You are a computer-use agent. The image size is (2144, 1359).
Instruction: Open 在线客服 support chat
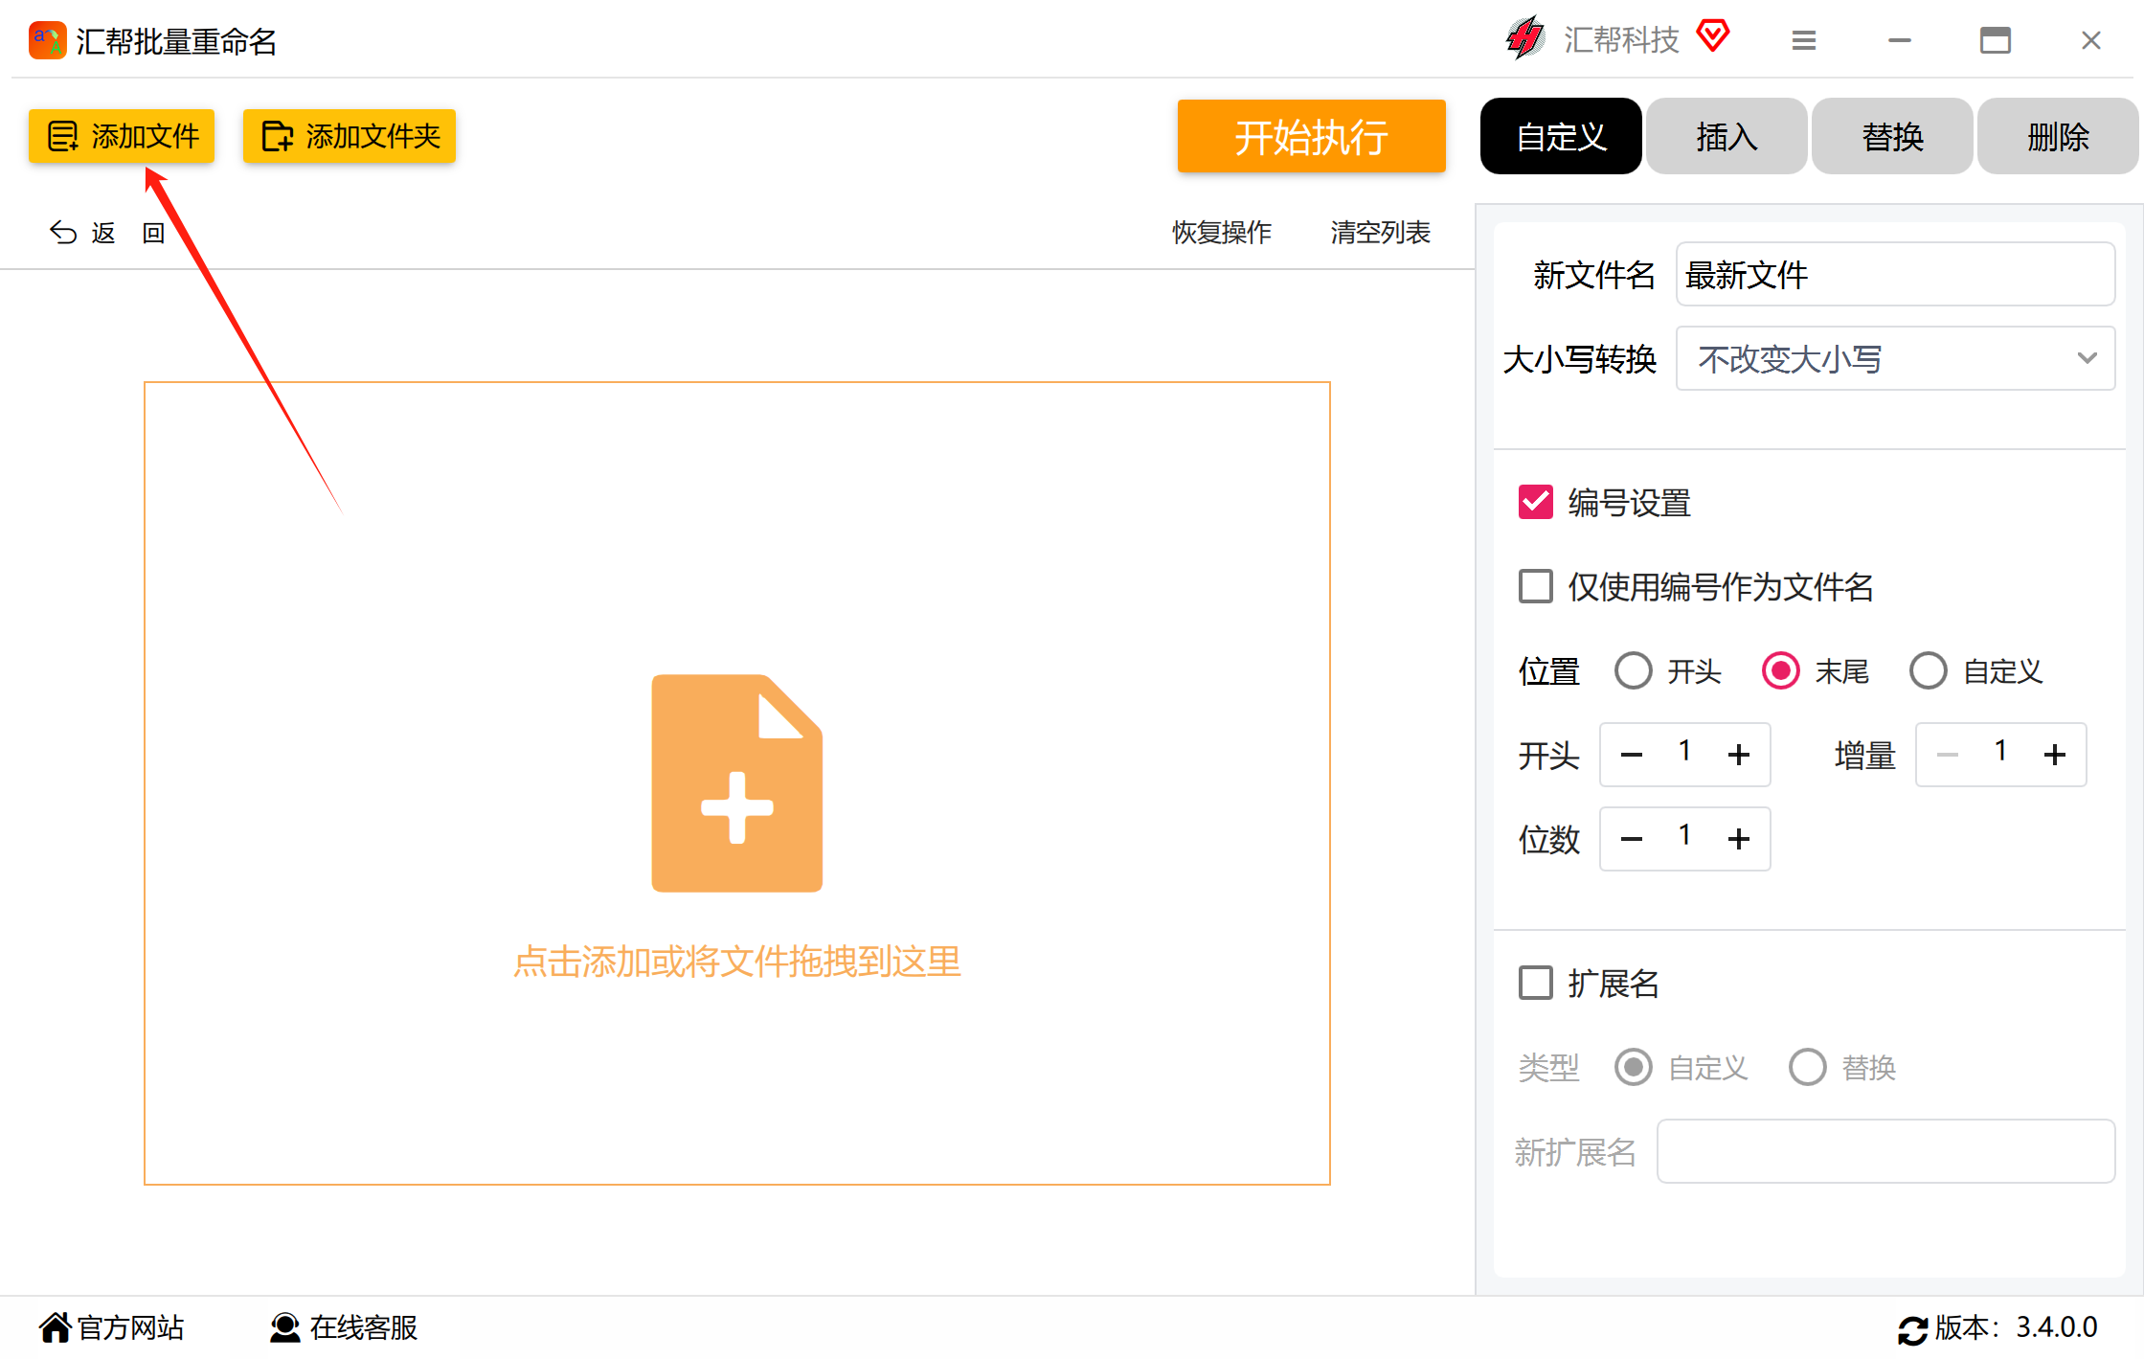pos(344,1327)
